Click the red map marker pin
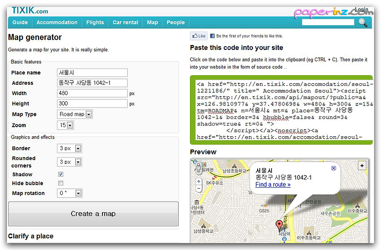The image size is (381, 250). click(x=280, y=225)
